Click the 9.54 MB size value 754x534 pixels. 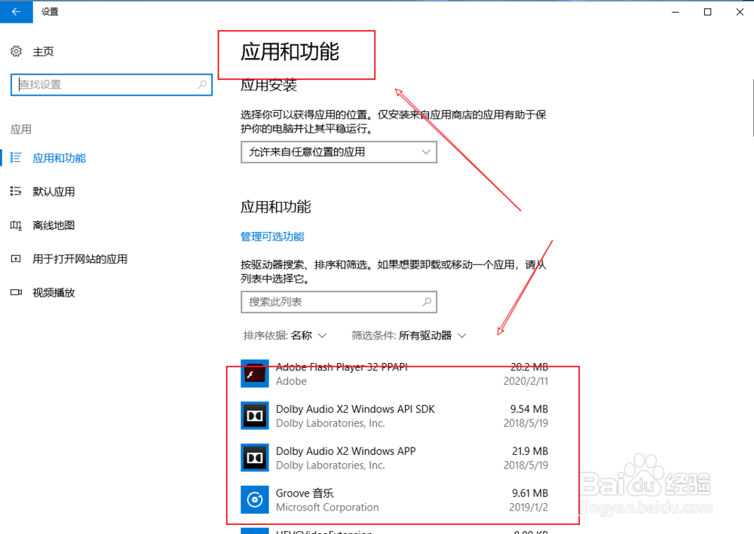[529, 409]
